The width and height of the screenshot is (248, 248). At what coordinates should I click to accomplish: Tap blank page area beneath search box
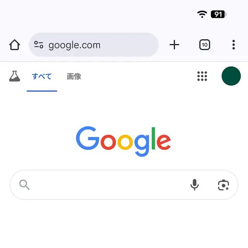pyautogui.click(x=124, y=223)
